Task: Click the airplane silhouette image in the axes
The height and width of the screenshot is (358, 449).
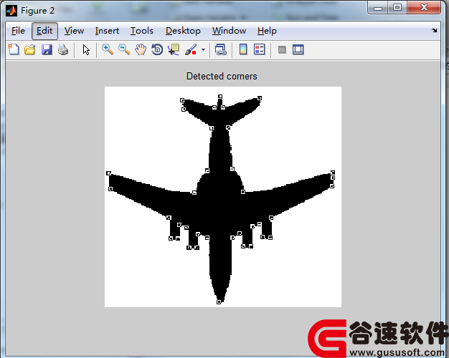Action: tap(223, 197)
